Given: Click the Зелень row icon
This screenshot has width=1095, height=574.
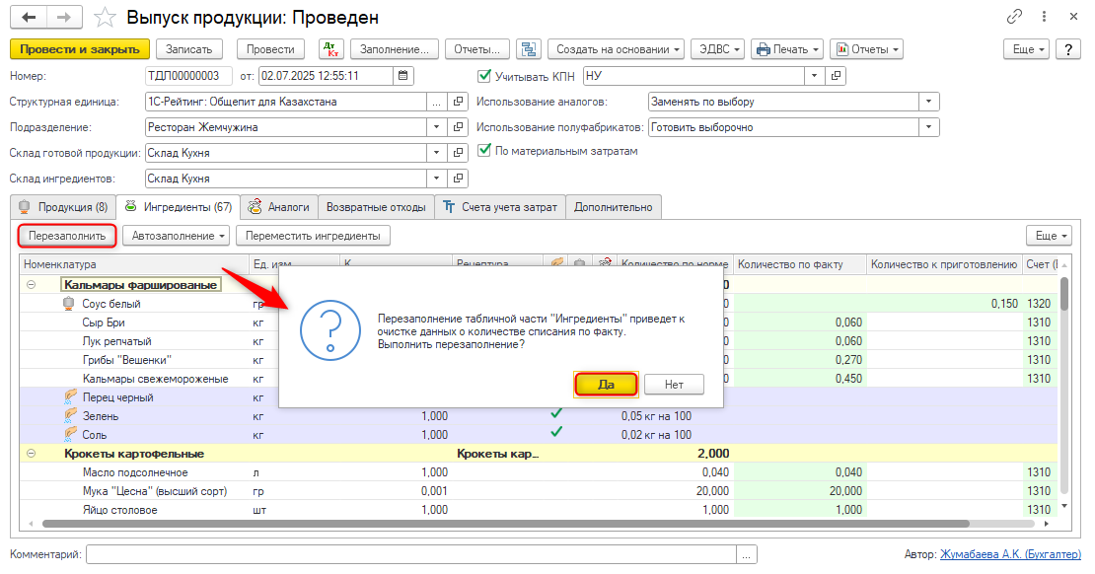Looking at the screenshot, I should coord(70,415).
